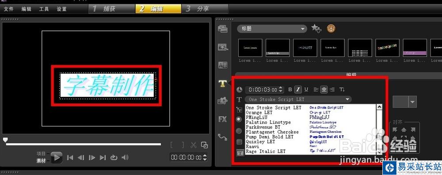The image size is (442, 175).
Task: Toggle Italic I formatting
Action: point(298,90)
